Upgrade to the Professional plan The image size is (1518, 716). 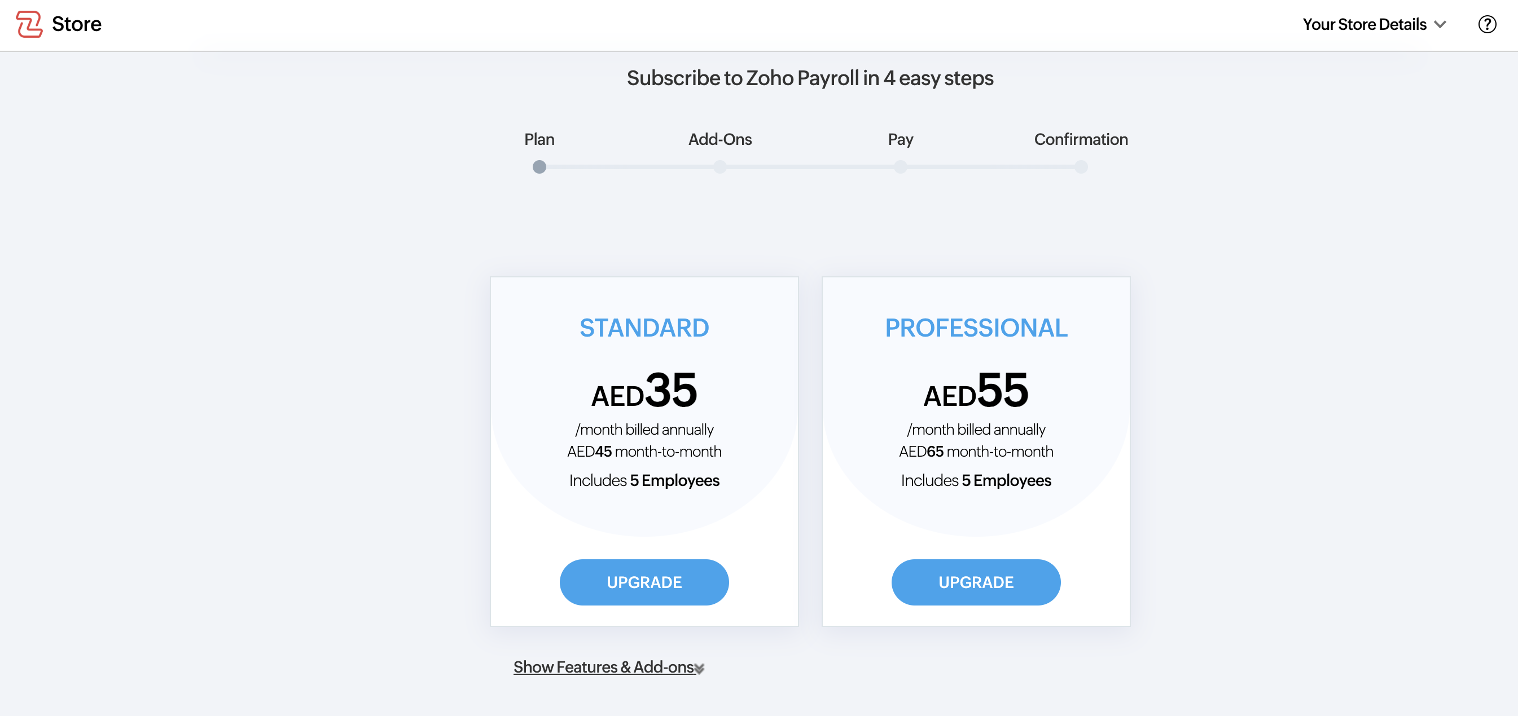975,582
